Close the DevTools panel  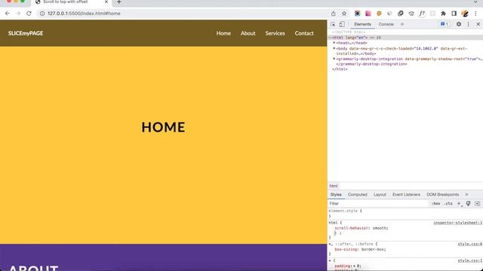click(478, 24)
